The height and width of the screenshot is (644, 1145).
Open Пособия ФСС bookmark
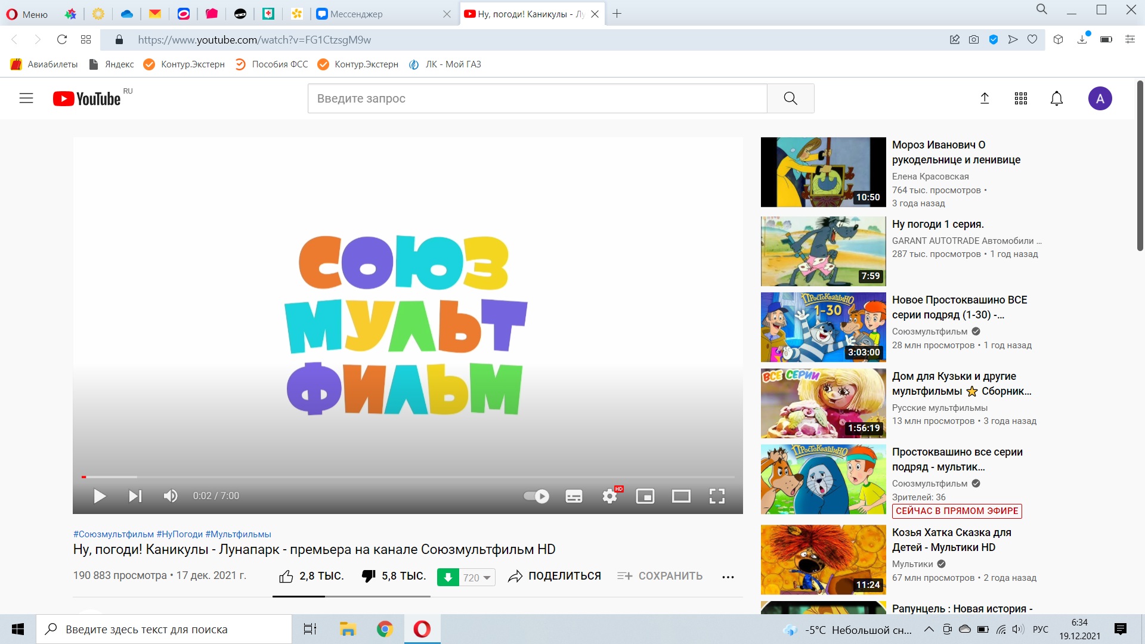pos(271,64)
